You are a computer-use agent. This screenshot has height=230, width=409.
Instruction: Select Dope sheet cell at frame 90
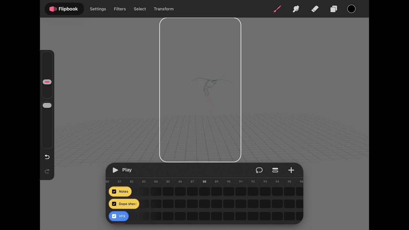pos(229,204)
